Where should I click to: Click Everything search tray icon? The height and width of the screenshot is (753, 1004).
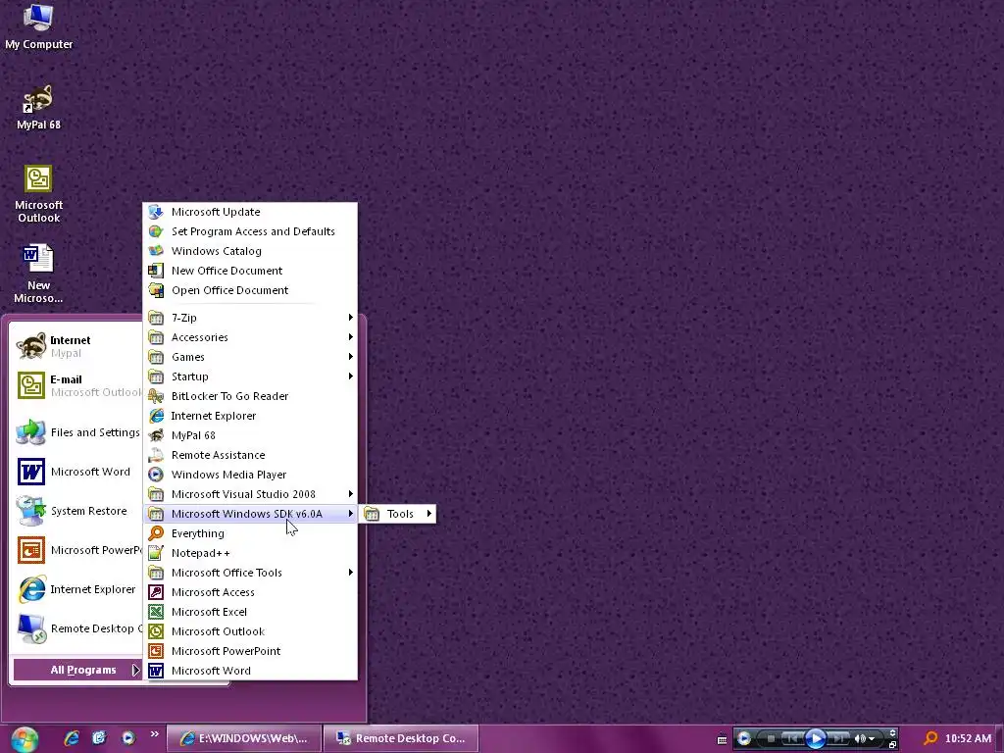pyautogui.click(x=931, y=738)
